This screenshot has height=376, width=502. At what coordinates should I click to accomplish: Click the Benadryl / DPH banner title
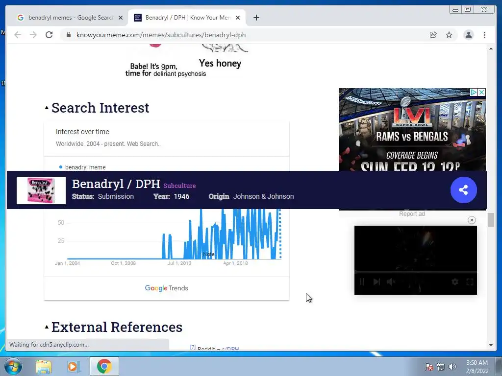[116, 184]
